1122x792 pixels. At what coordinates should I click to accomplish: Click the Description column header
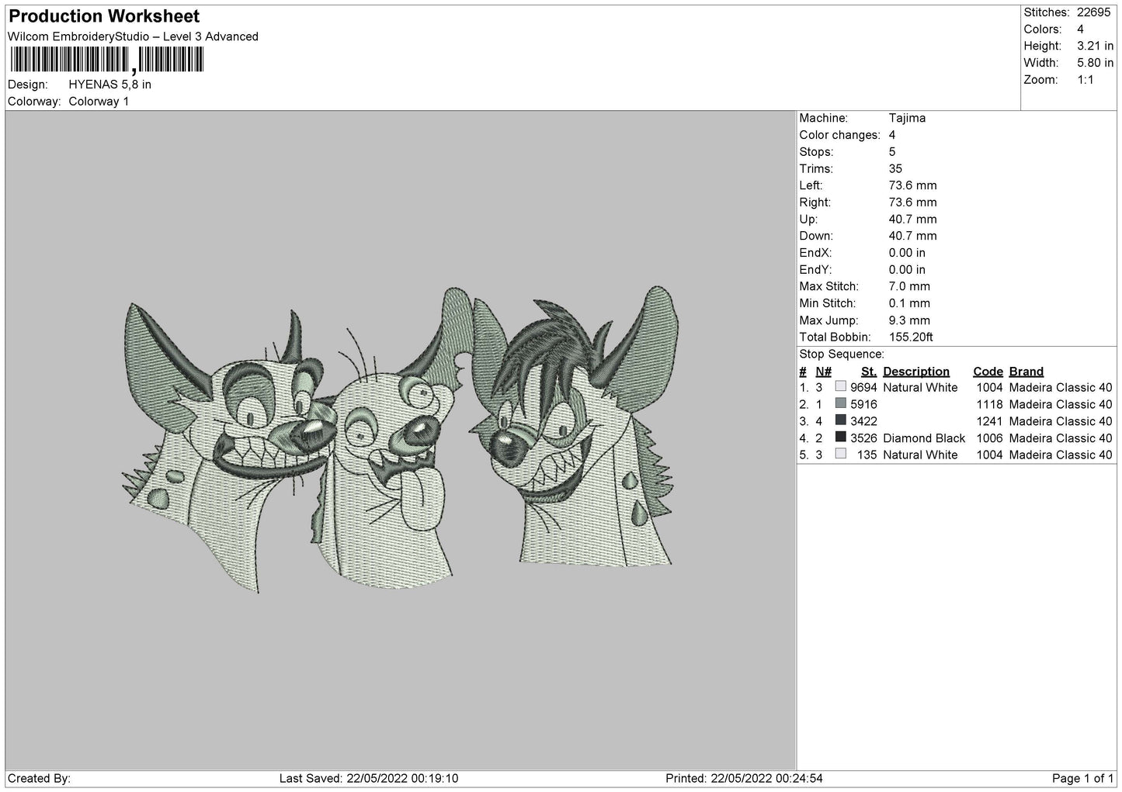tap(916, 372)
